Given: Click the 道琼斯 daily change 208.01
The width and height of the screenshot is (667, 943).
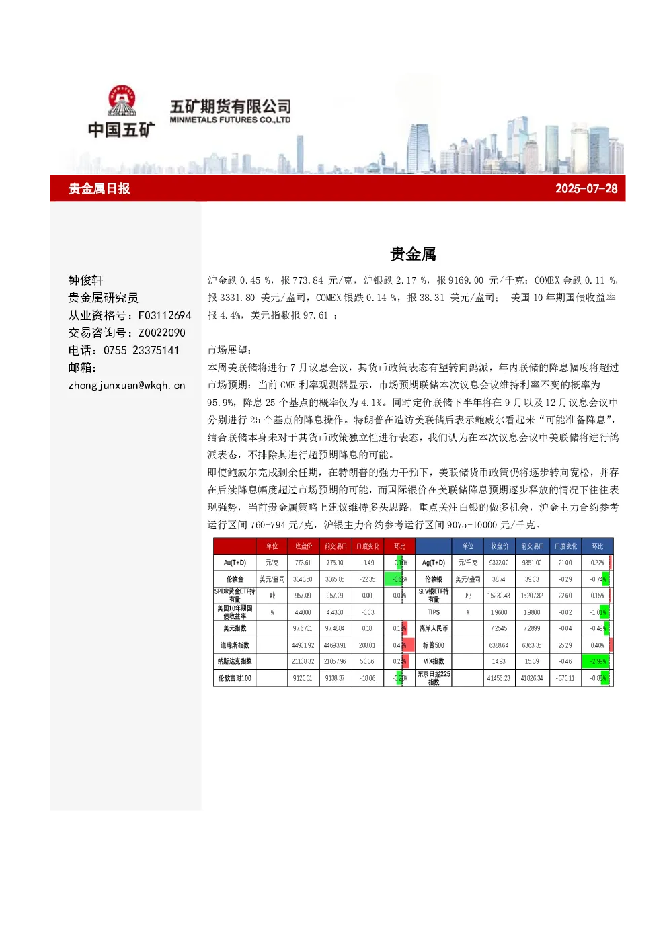Looking at the screenshot, I should pyautogui.click(x=367, y=645).
